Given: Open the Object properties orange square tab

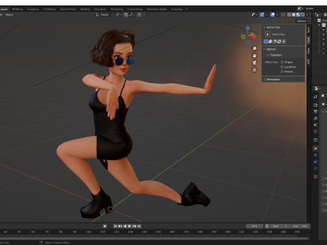Looking at the screenshot, I should pos(315,148).
